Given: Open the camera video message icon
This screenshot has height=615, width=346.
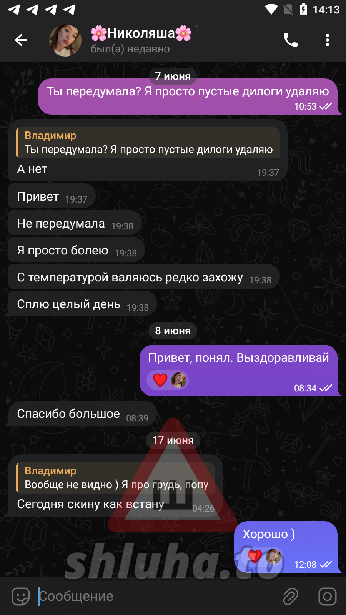Looking at the screenshot, I should click(328, 597).
